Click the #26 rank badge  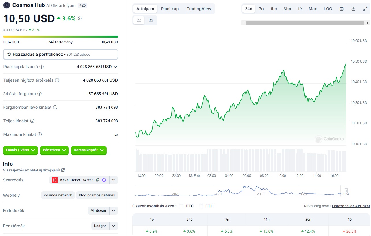pyautogui.click(x=82, y=5)
